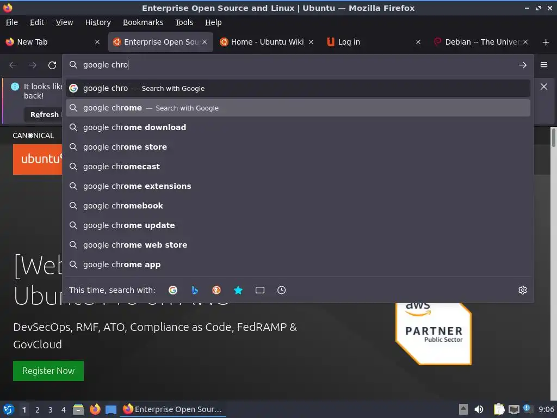Switch to the New Tab tab
557x418 pixels.
pyautogui.click(x=49, y=42)
